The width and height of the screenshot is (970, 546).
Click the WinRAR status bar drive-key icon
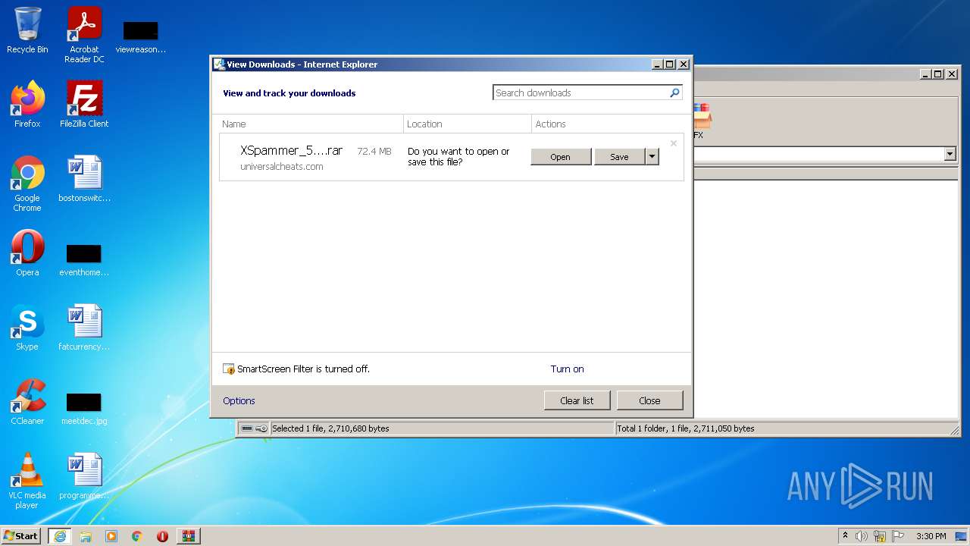(254, 428)
